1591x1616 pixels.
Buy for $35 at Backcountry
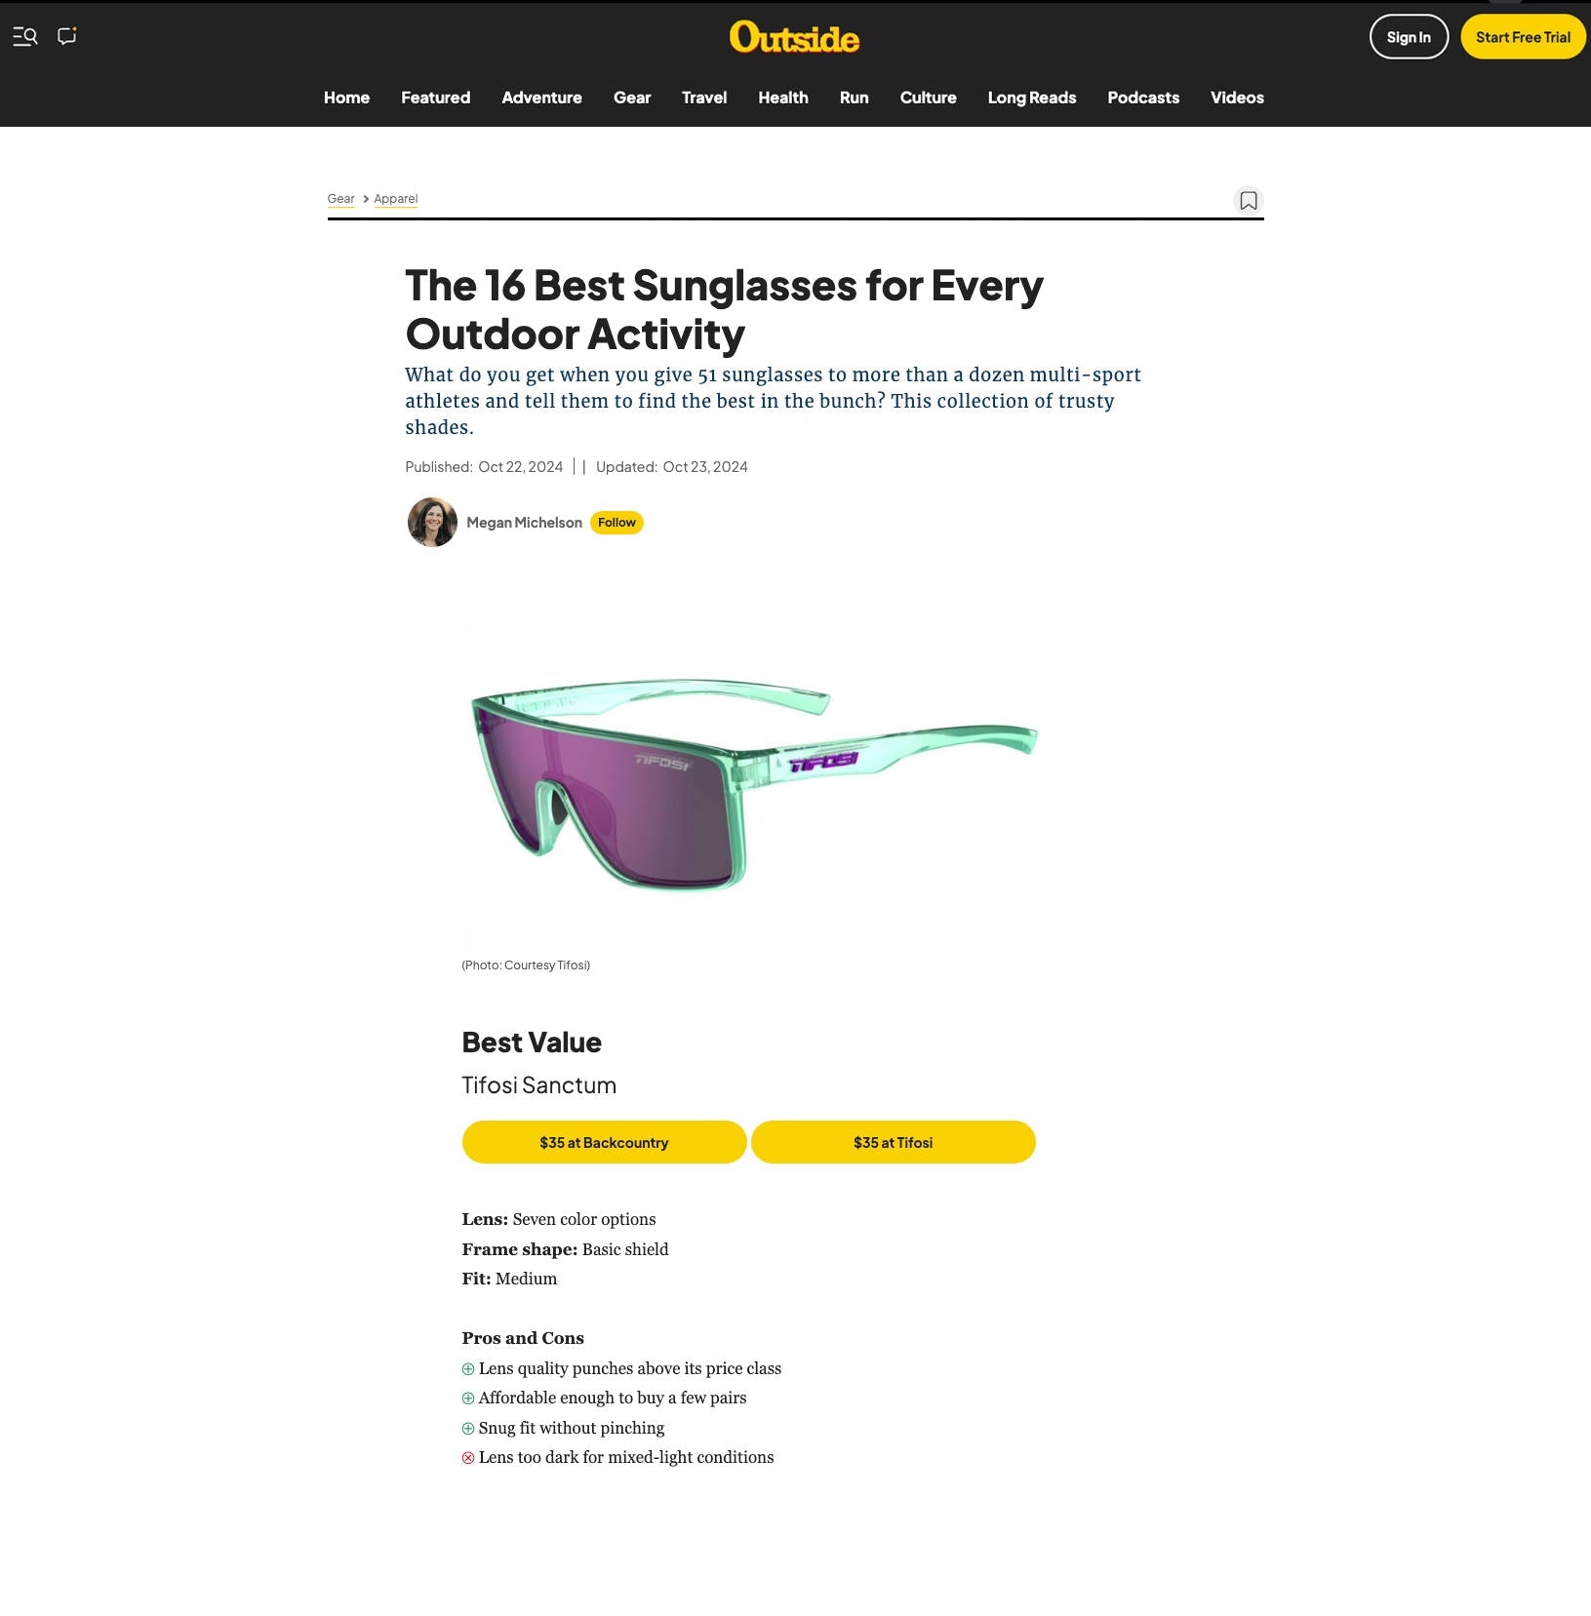point(604,1142)
